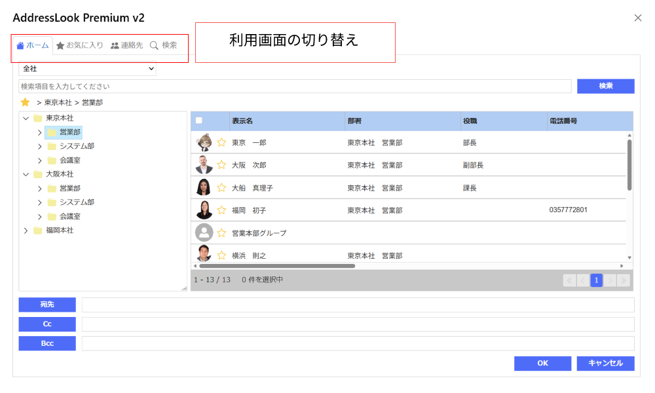This screenshot has height=393, width=655.
Task: Select all rows with header checkbox
Action: pos(199,121)
